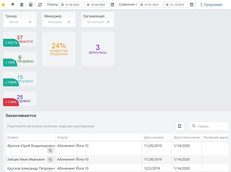The width and height of the screenshot is (231, 172).
Task: Click the 125% growth badge
Action: (10, 63)
